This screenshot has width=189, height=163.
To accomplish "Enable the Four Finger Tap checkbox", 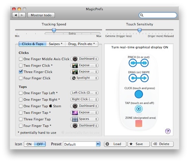I will 21,126.
